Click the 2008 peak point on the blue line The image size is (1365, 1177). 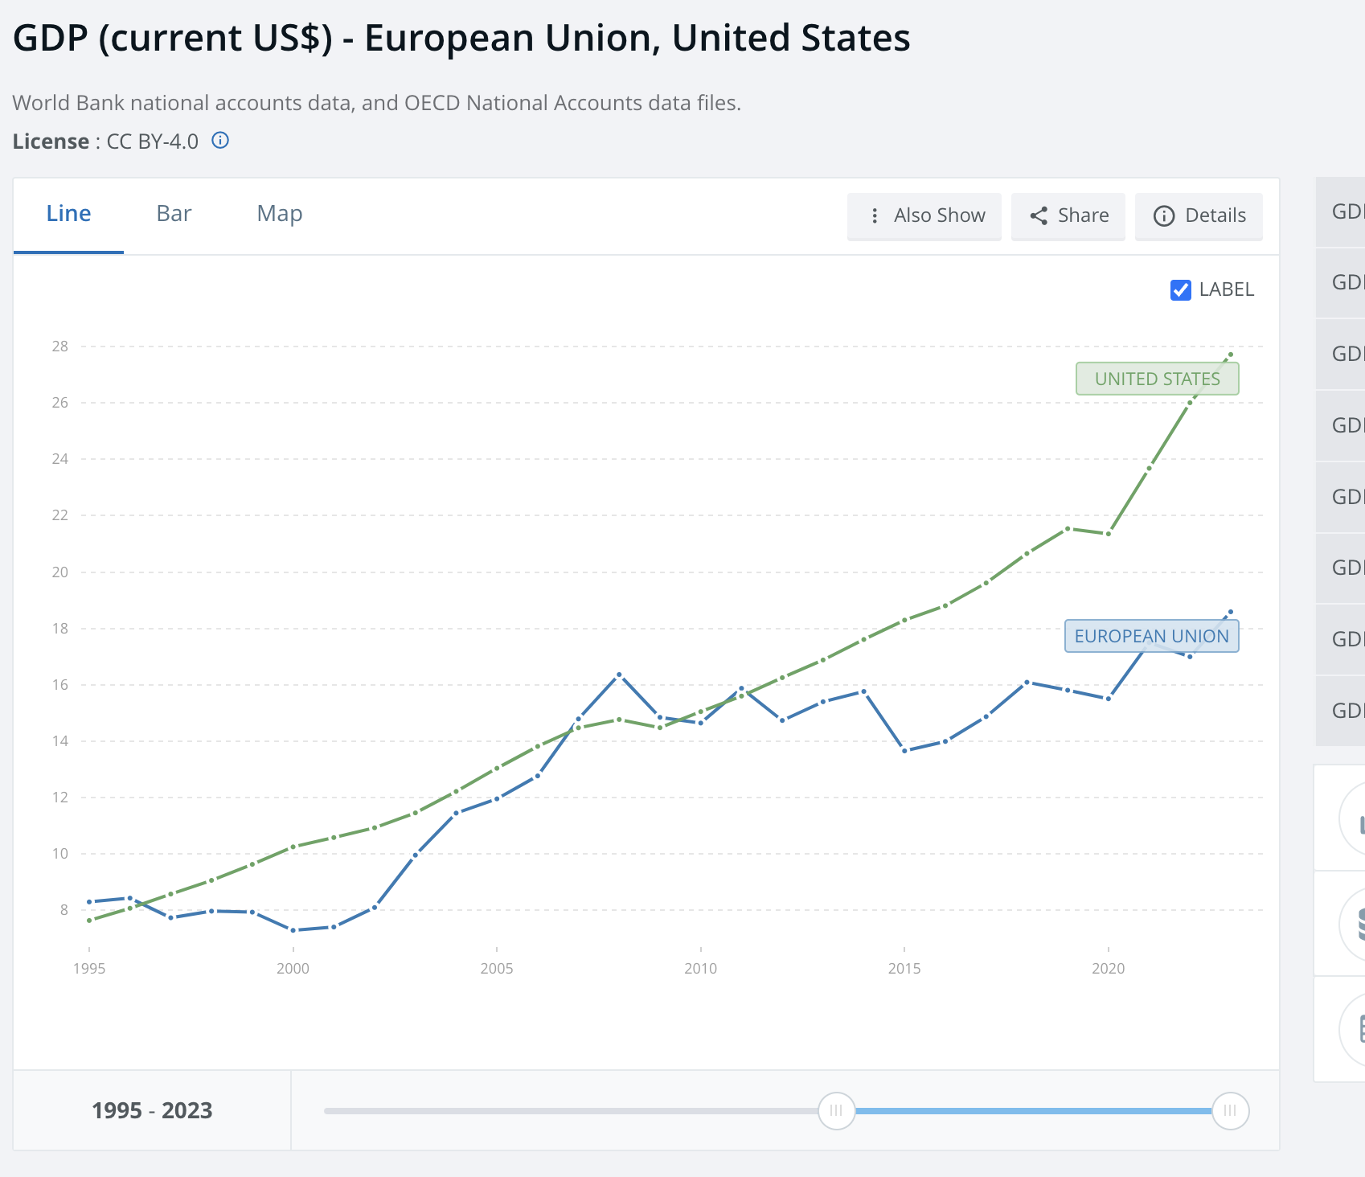pyautogui.click(x=619, y=674)
